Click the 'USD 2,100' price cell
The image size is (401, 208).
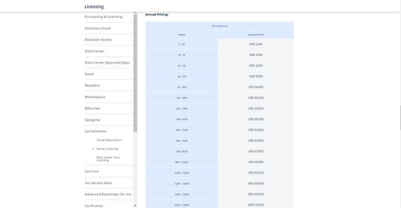point(256,55)
